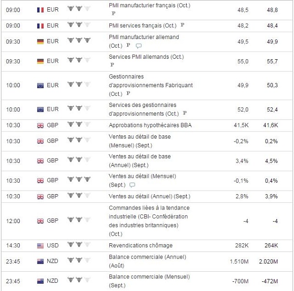Click the US flag on Revendications chômage row
The image size is (294, 291).
(x=40, y=245)
